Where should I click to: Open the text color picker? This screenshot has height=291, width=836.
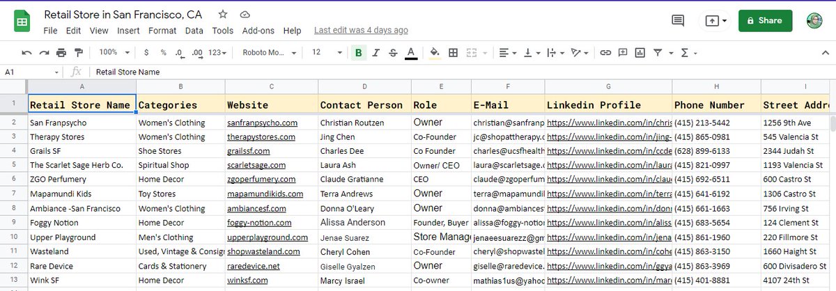click(x=410, y=52)
